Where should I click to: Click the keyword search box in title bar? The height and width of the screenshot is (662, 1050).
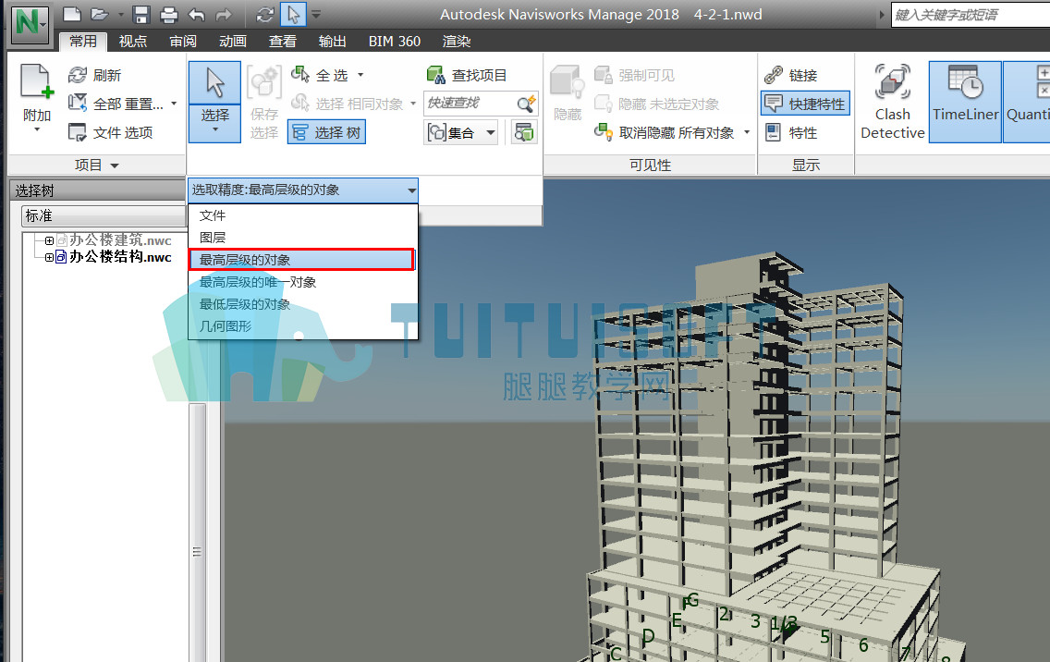point(971,15)
